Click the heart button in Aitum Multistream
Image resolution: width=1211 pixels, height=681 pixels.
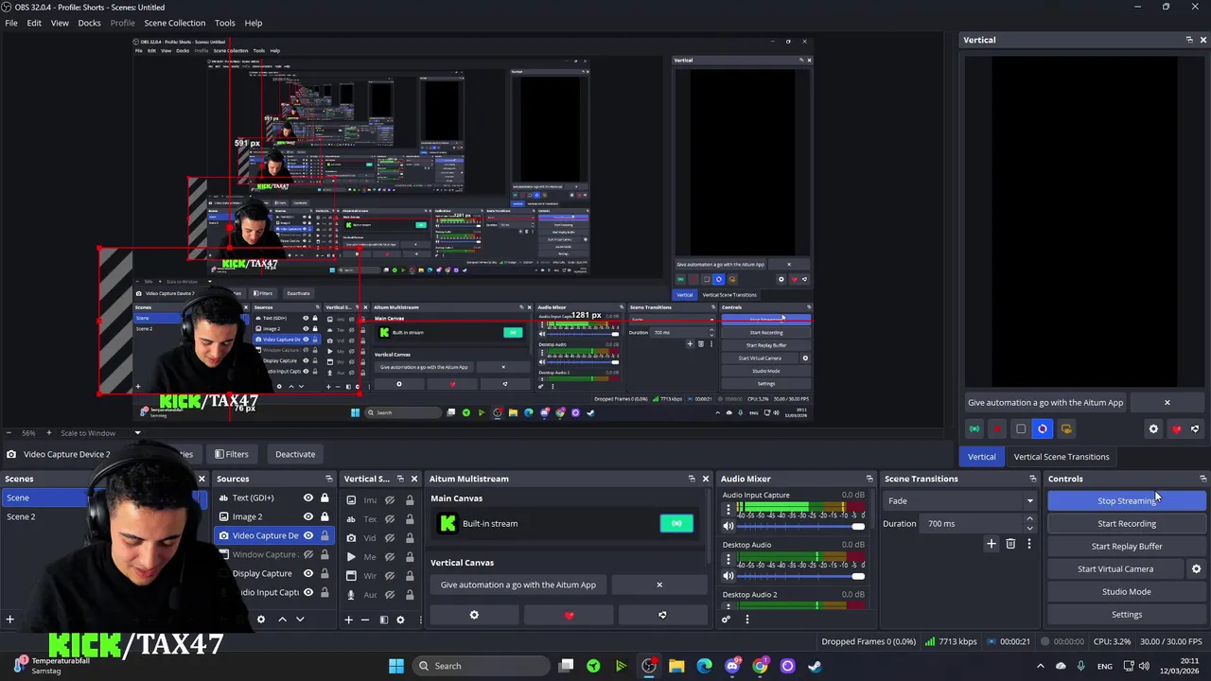(x=569, y=616)
